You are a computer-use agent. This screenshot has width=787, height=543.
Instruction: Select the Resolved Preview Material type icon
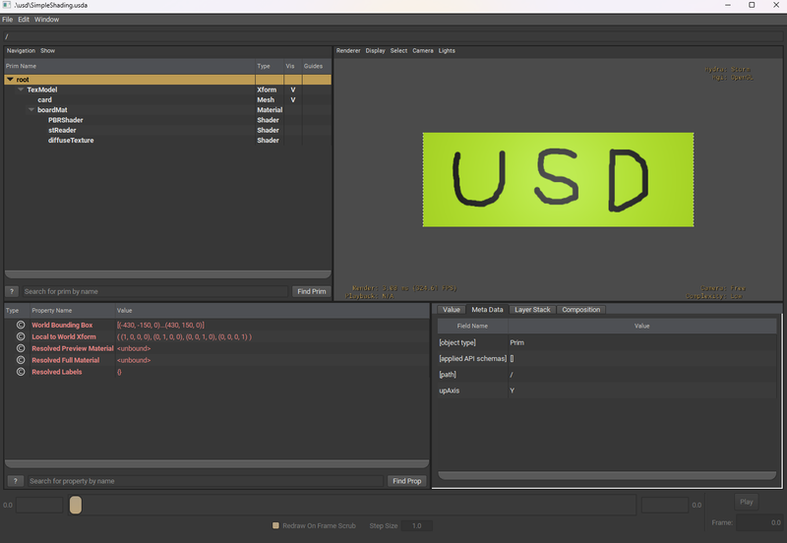(20, 348)
